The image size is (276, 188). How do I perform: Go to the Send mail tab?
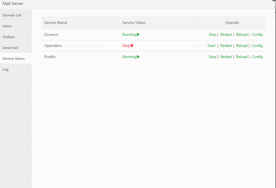click(x=10, y=48)
